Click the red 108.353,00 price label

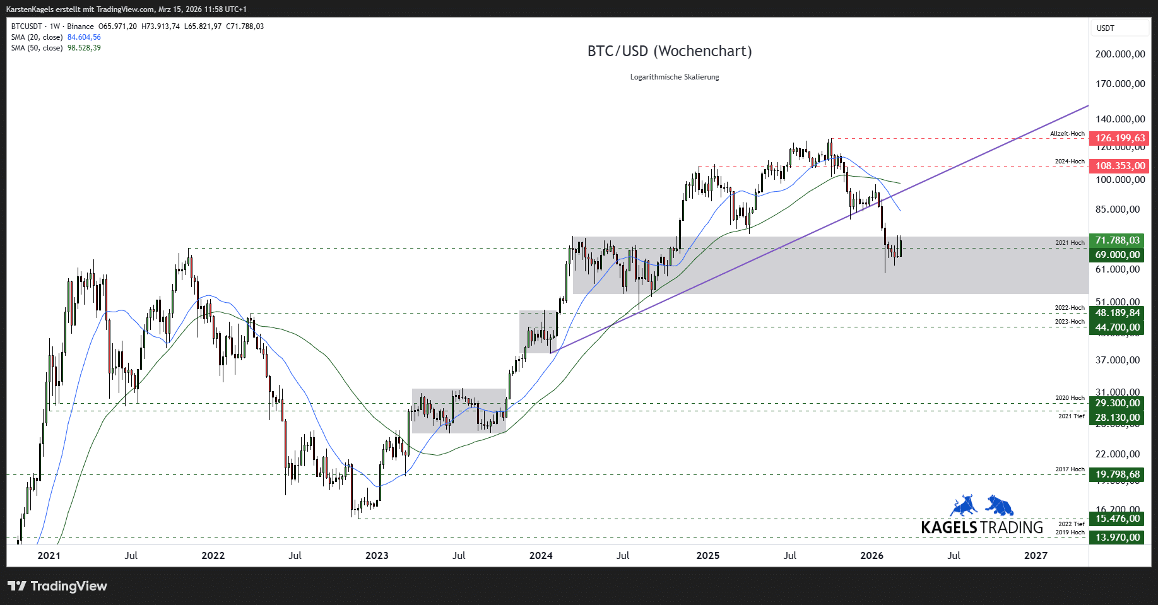click(1120, 166)
